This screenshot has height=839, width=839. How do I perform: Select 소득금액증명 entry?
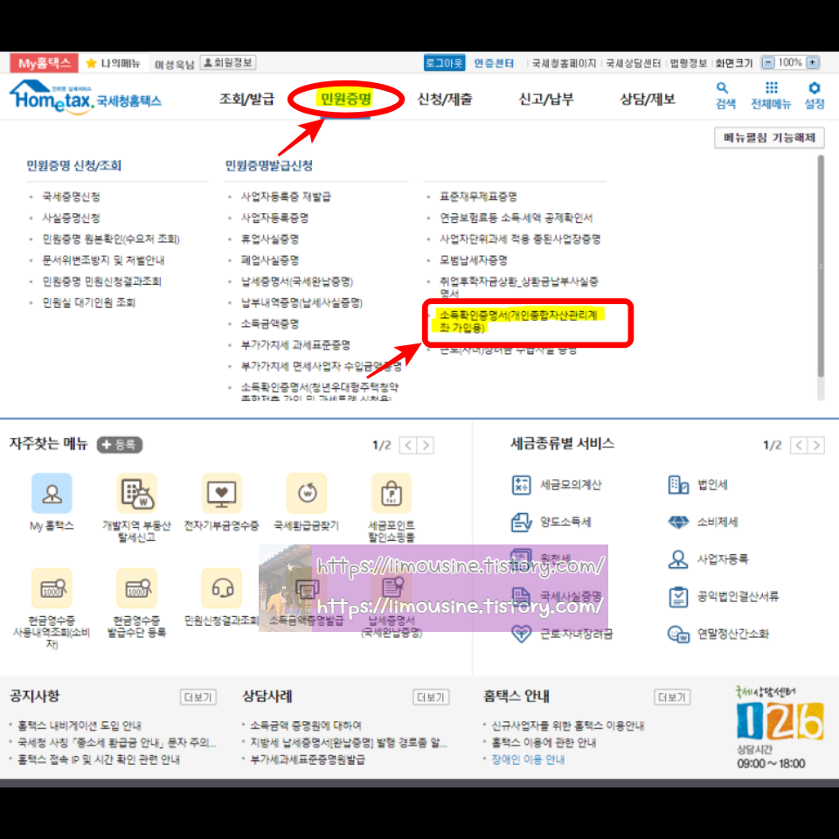[270, 323]
